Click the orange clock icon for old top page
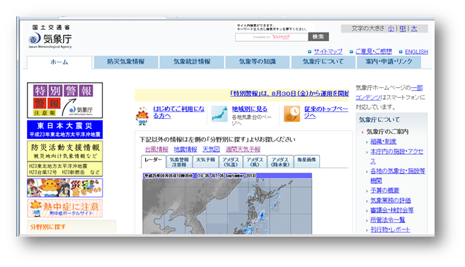This screenshot has width=465, height=267. (x=292, y=114)
